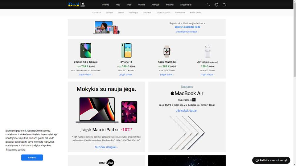Viewport: 296px width, 166px height.
Task: Select Aksesuarai in top navigation
Action: click(x=186, y=5)
